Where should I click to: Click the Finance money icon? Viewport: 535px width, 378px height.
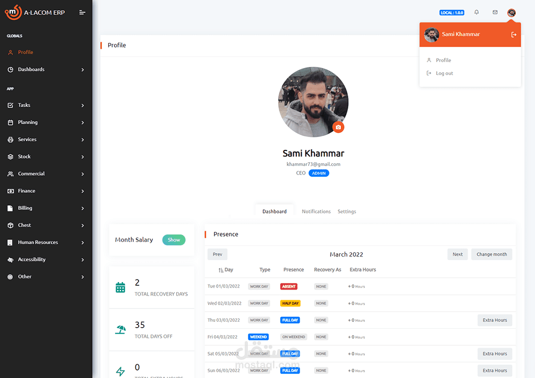click(11, 191)
